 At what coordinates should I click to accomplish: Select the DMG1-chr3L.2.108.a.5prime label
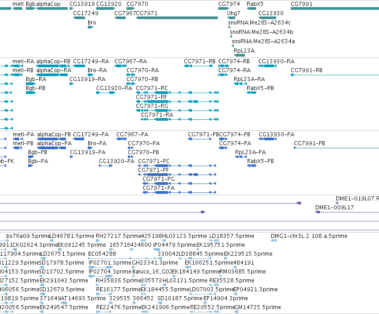point(309,236)
